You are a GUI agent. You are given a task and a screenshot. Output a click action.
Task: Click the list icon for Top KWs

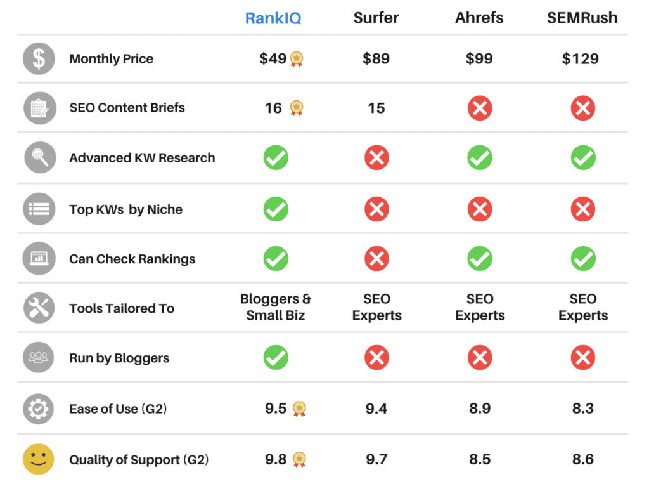point(39,209)
